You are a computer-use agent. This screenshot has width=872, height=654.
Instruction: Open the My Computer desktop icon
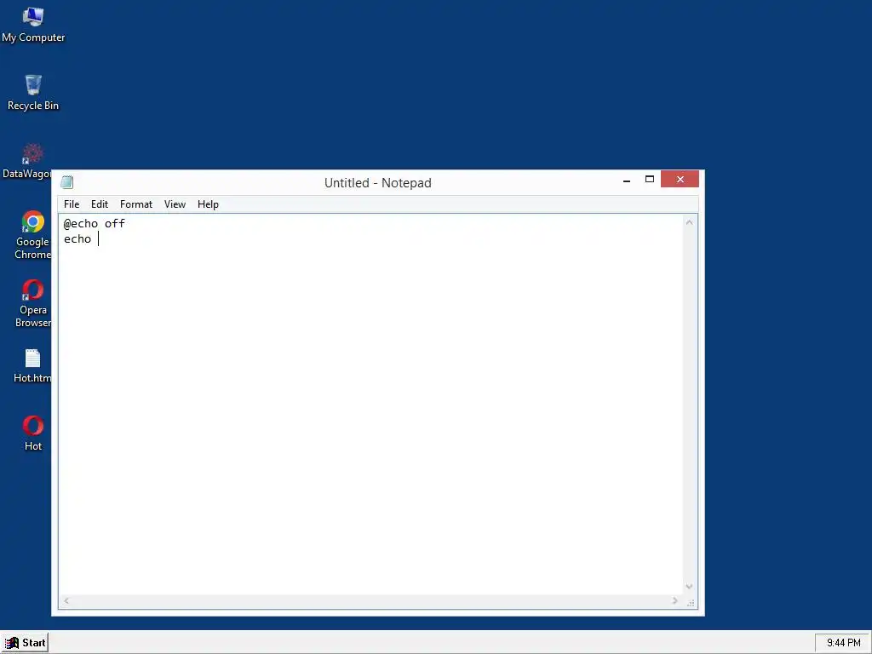33,25
